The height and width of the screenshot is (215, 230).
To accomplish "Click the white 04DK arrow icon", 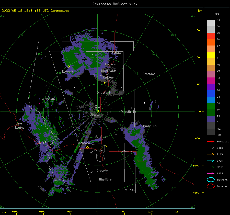I will [x=211, y=148].
